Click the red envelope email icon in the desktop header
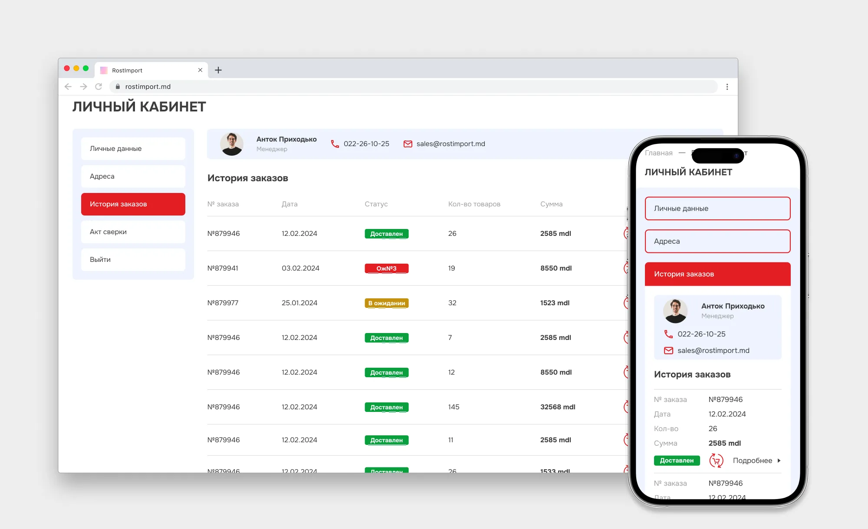The image size is (868, 529). (408, 144)
